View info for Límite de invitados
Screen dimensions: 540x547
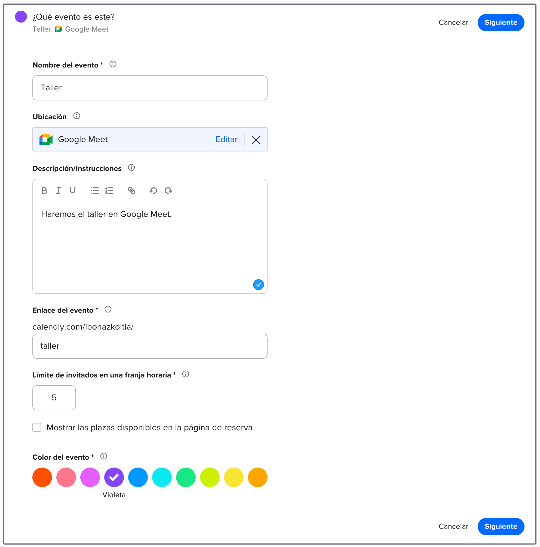pos(185,374)
